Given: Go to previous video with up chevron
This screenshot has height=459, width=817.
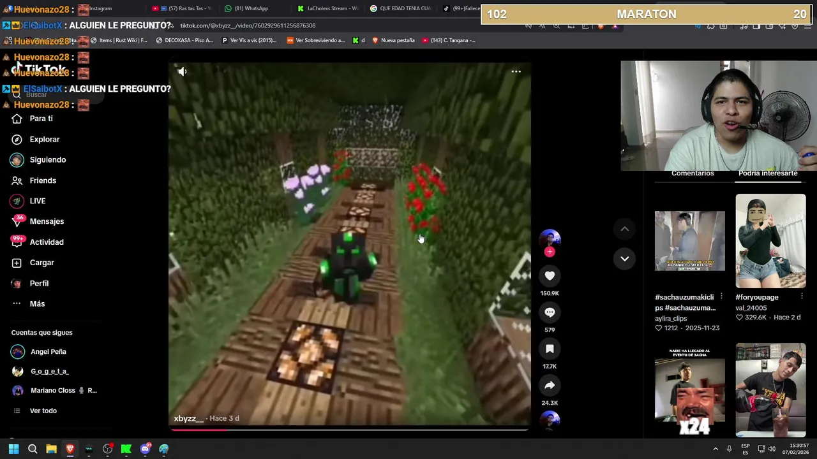Looking at the screenshot, I should pyautogui.click(x=625, y=229).
